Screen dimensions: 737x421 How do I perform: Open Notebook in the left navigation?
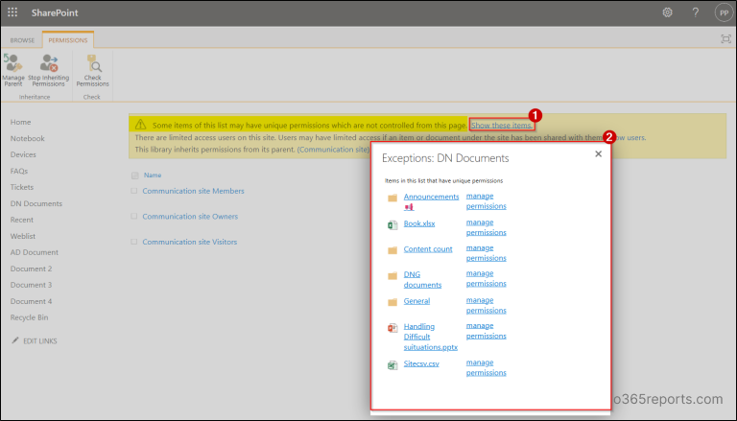coord(28,138)
